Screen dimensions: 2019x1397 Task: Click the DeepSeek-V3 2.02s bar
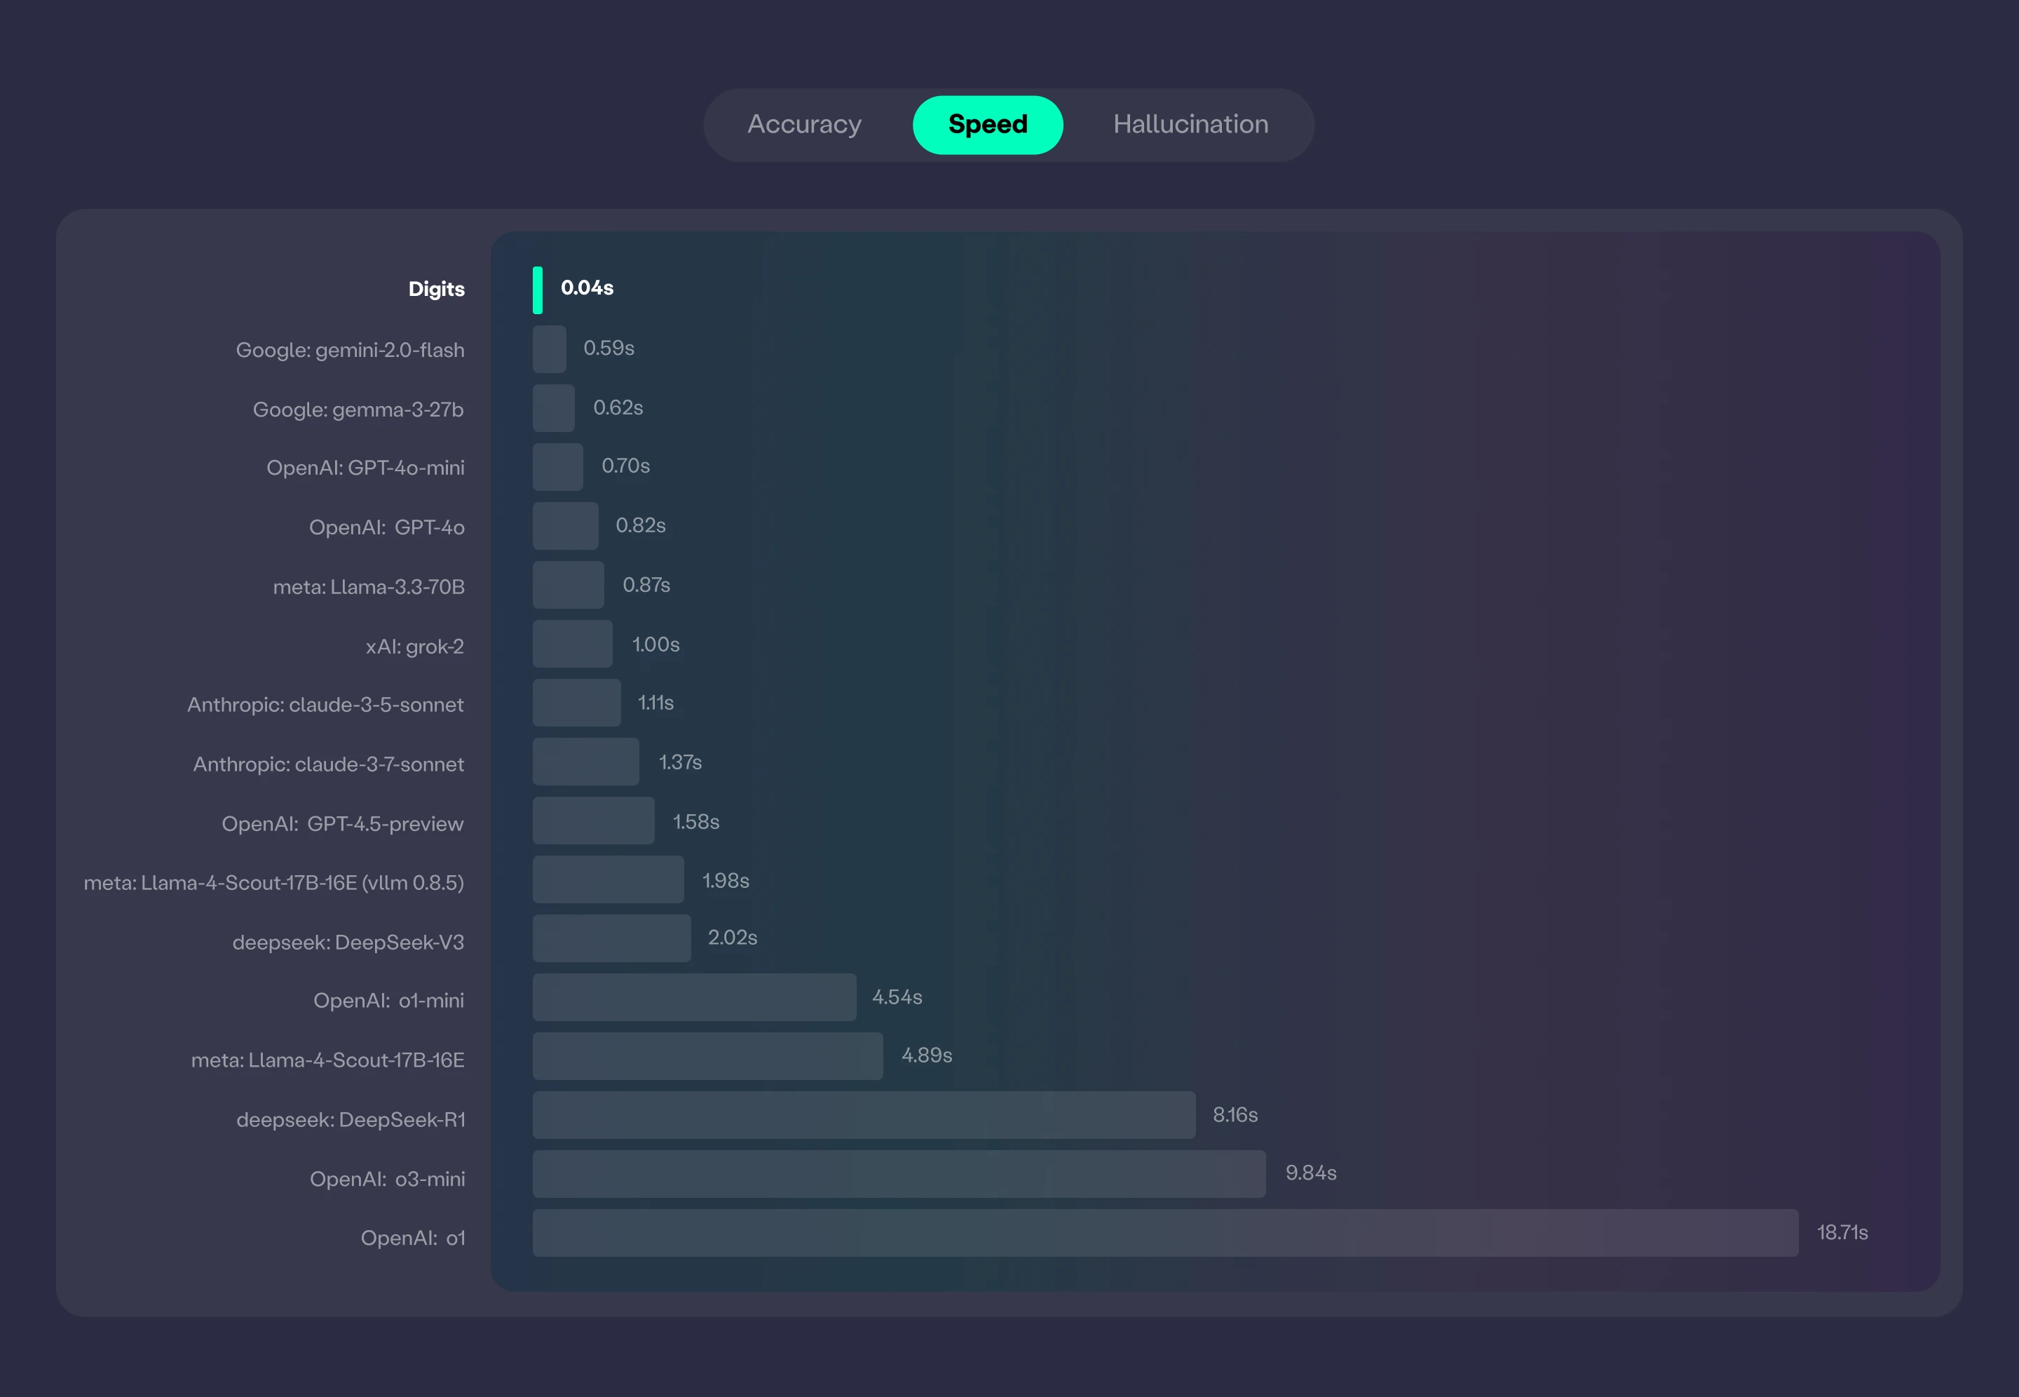coord(611,938)
